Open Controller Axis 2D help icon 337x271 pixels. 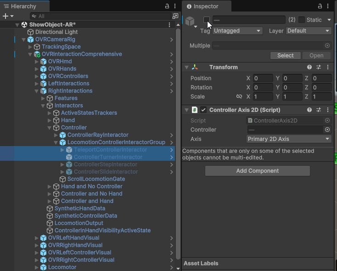click(309, 110)
